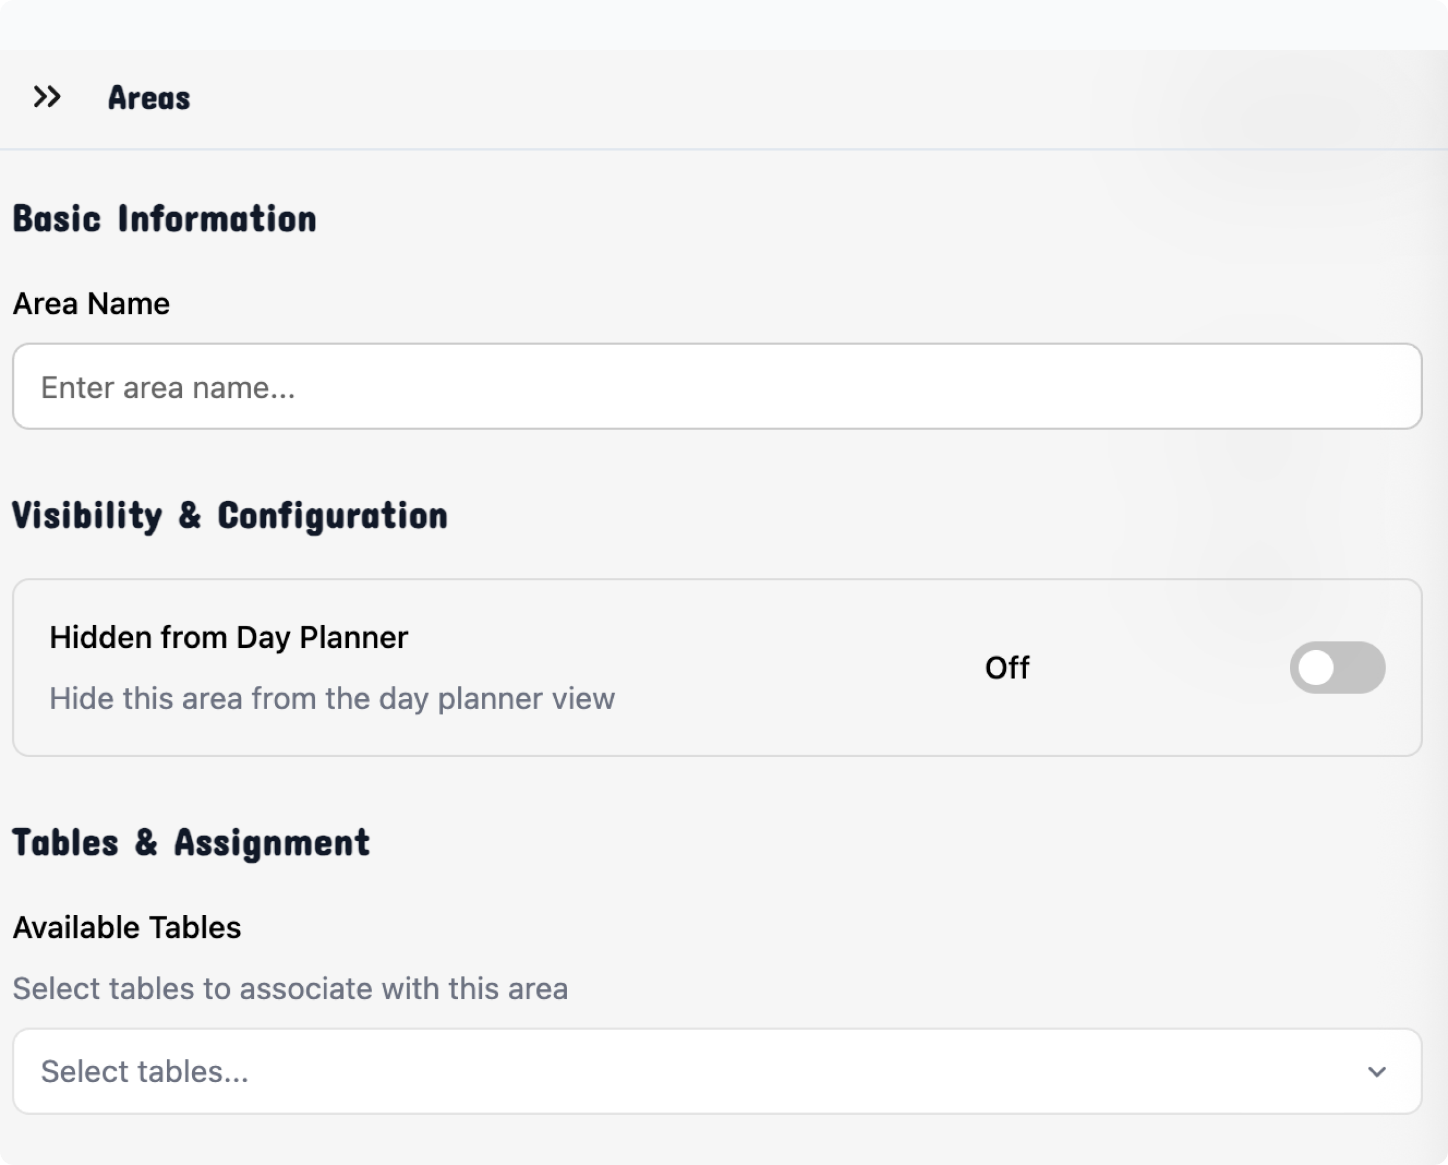Click the "Hidden from Day Planner" label
The width and height of the screenshot is (1448, 1165).
tap(228, 637)
